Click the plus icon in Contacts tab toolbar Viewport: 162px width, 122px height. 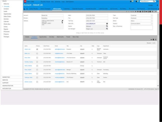coord(151,39)
